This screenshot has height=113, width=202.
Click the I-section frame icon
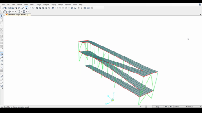(x=19, y=12)
